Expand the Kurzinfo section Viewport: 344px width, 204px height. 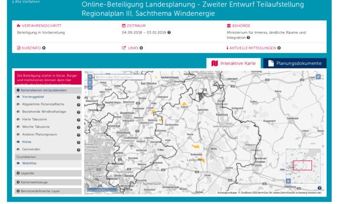click(x=31, y=48)
